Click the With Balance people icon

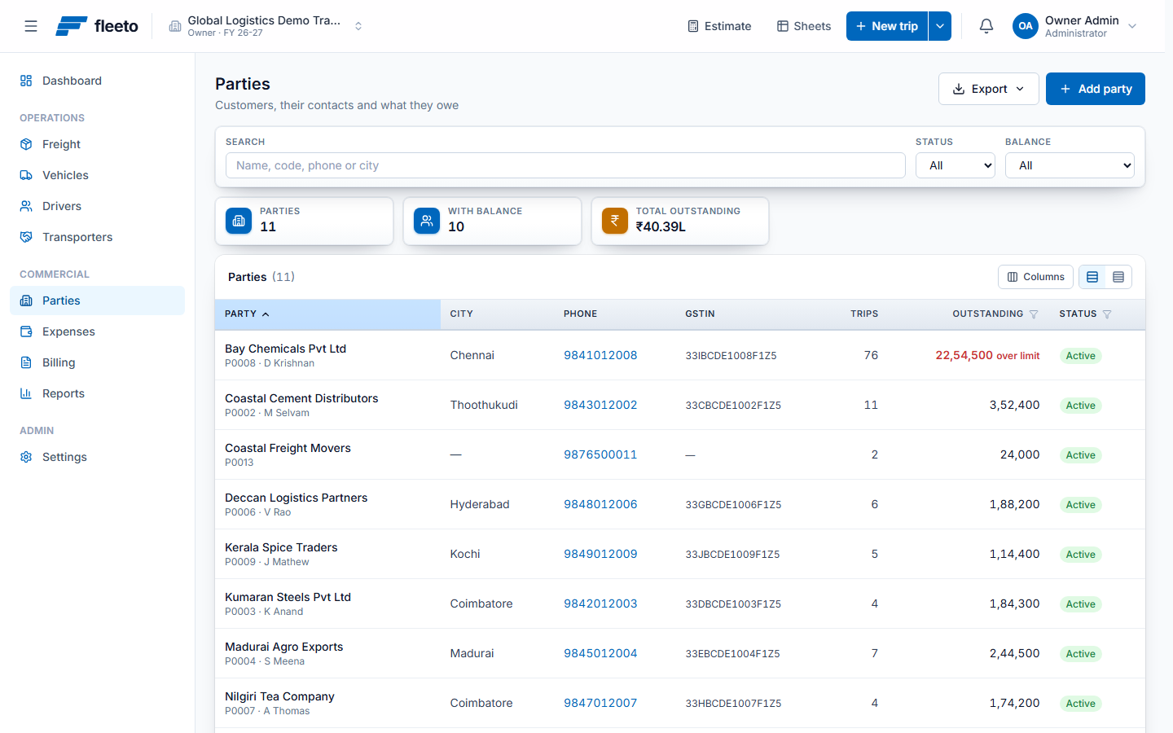coord(427,221)
